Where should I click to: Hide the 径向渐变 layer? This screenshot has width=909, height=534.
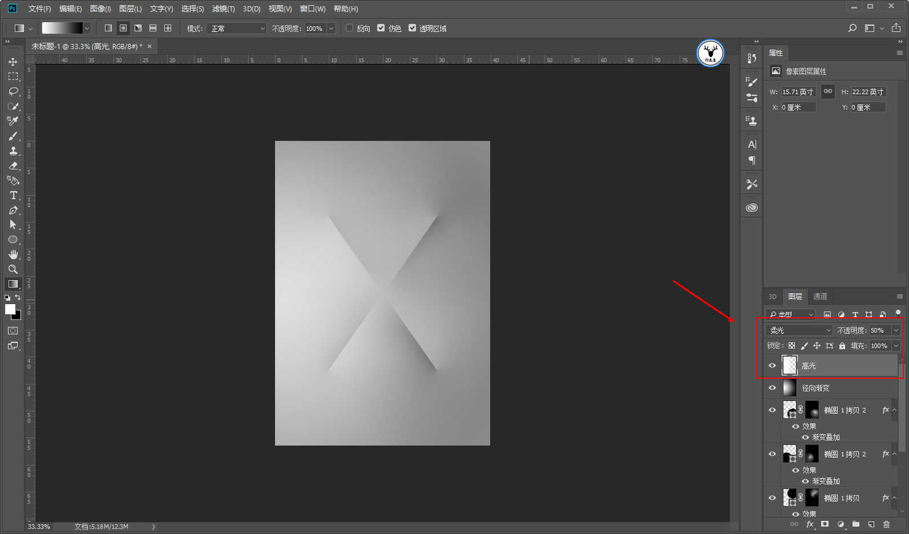coord(772,388)
